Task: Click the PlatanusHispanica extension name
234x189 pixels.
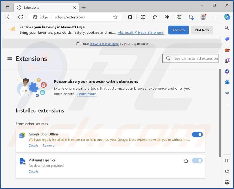Action: click(x=42, y=160)
